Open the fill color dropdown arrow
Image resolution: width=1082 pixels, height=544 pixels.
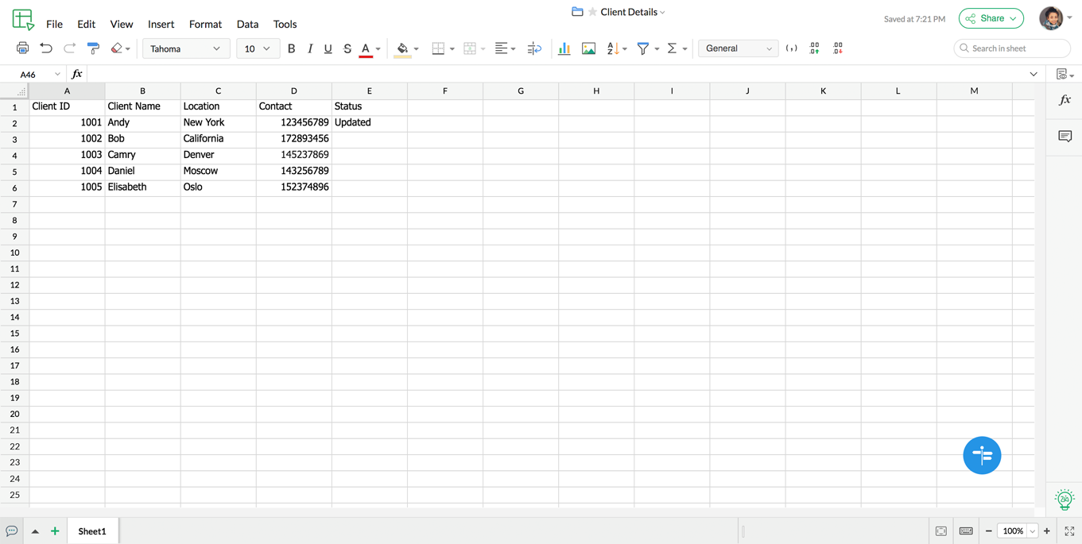[x=416, y=49]
